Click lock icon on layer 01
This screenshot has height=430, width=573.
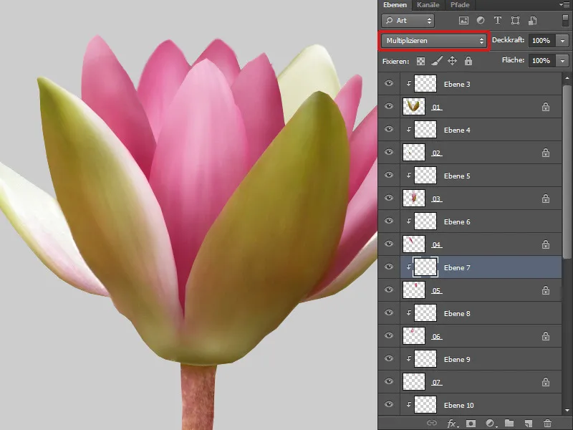(546, 107)
